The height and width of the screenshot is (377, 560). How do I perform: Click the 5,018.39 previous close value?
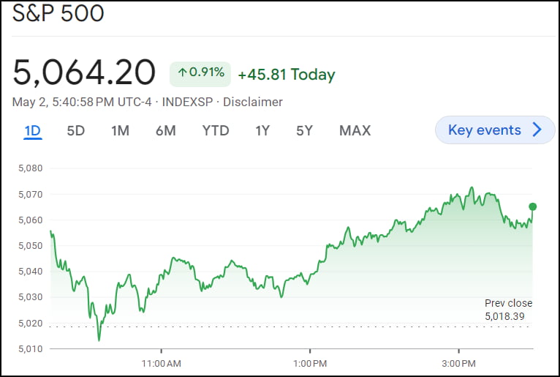(504, 316)
